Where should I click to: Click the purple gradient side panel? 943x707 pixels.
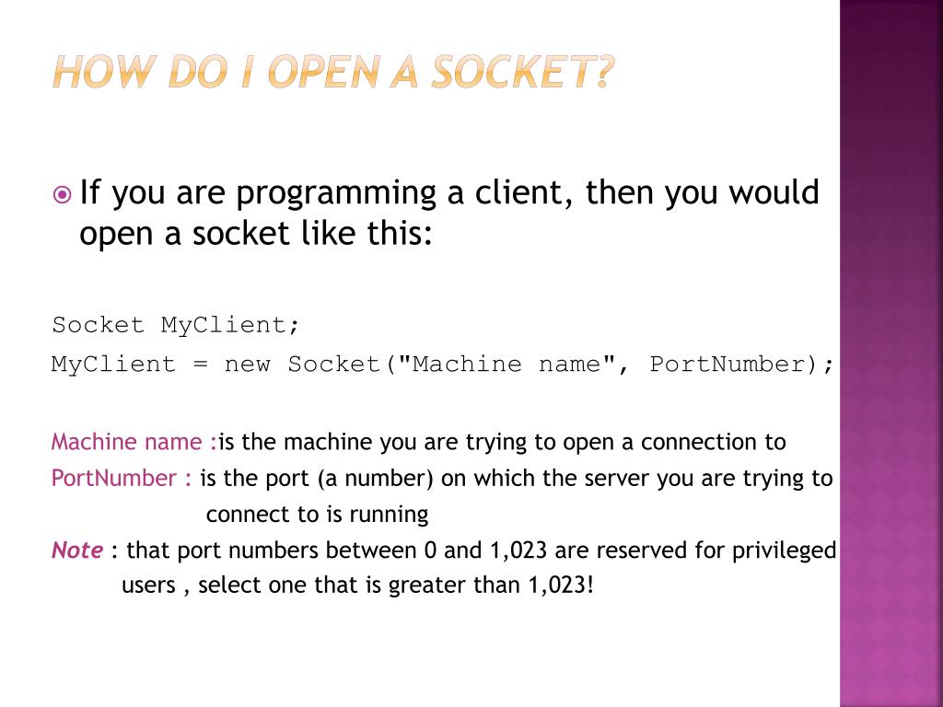[891, 353]
